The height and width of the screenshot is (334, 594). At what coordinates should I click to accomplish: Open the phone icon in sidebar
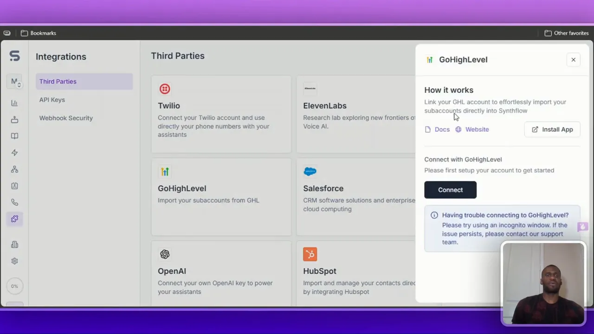[x=14, y=202]
